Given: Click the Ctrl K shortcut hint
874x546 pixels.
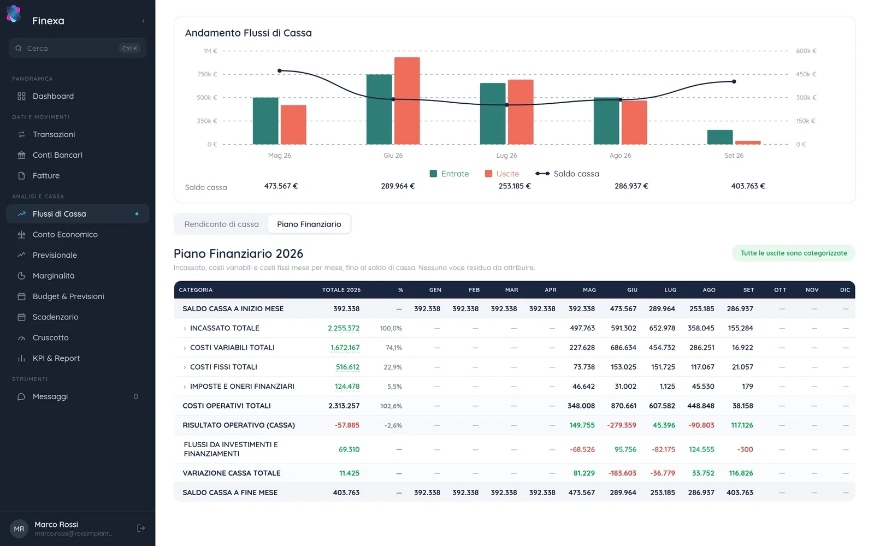Looking at the screenshot, I should click(130, 48).
